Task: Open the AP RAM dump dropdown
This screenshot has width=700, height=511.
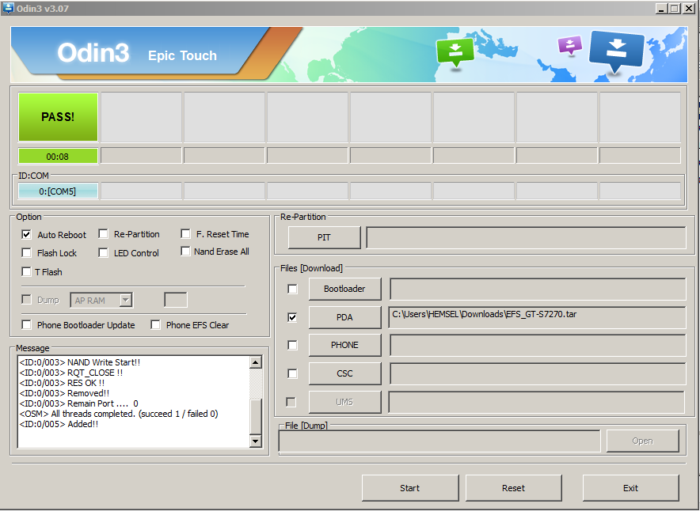Action: (x=126, y=300)
